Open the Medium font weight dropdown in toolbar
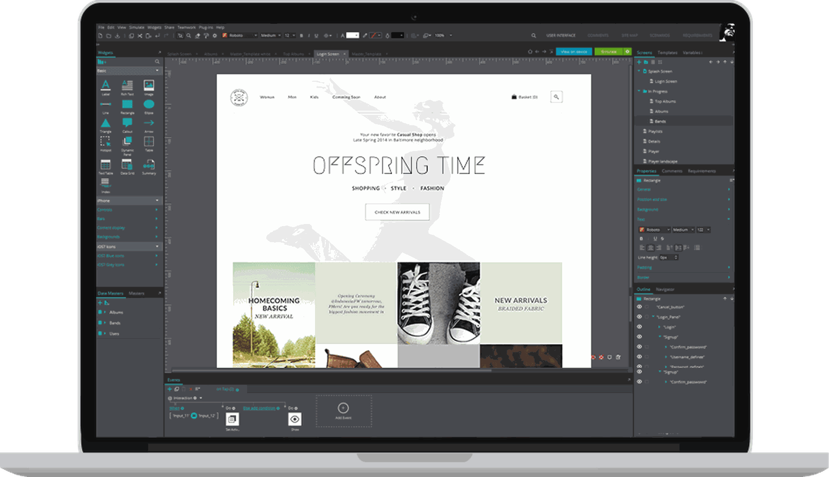829x477 pixels. click(x=270, y=36)
